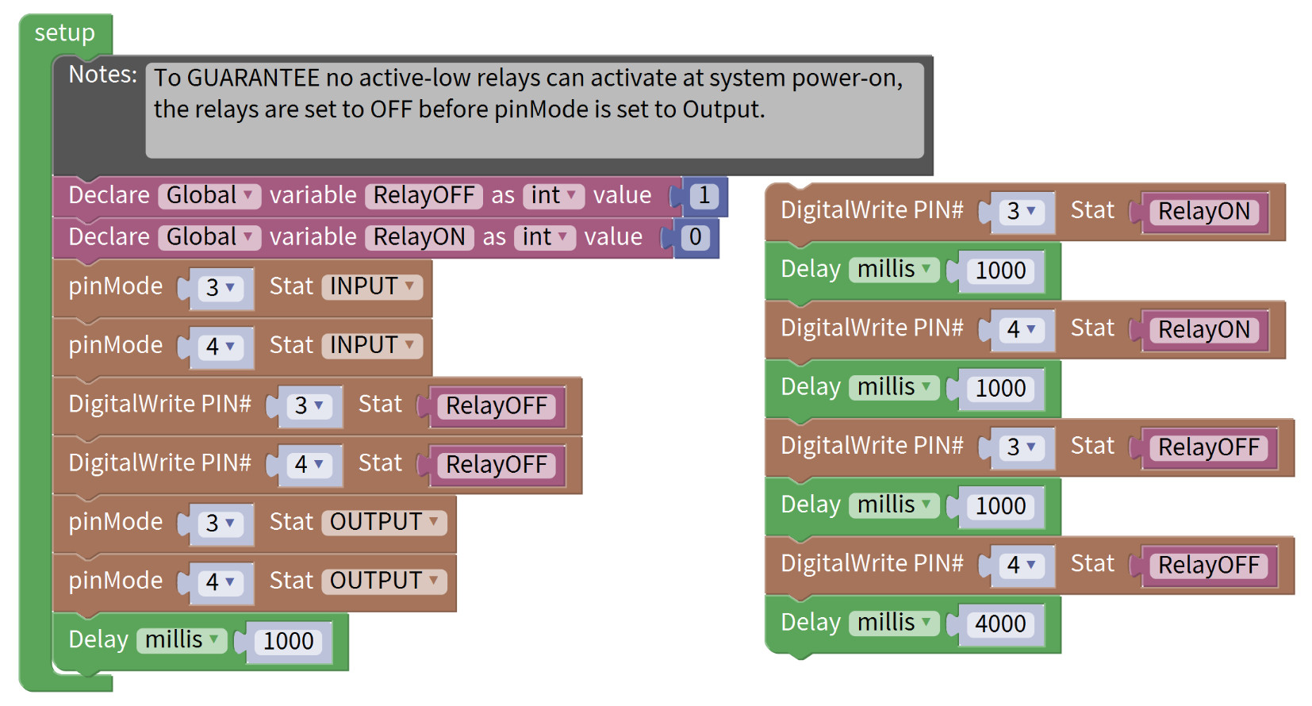This screenshot has width=1312, height=706.
Task: Open pin 4 dropdown in last DigitalWrite block
Action: [1022, 566]
